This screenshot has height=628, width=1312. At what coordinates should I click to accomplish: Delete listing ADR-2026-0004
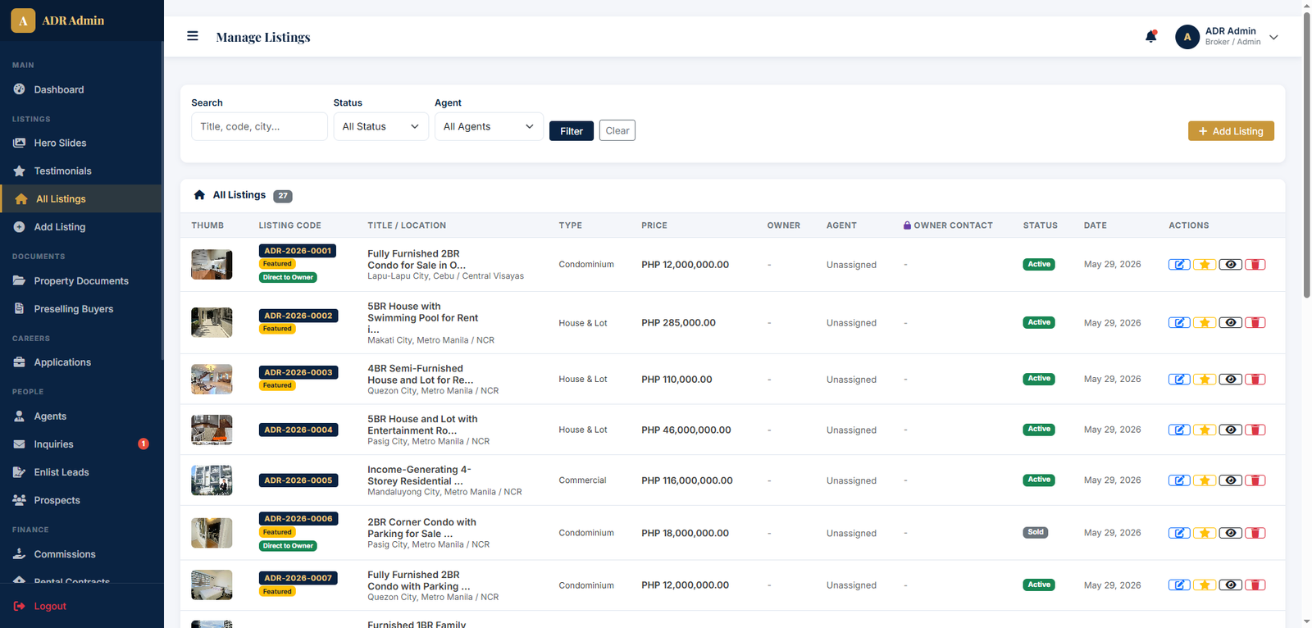point(1255,430)
